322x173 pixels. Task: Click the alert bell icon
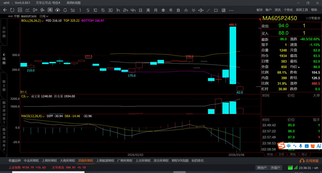(x=65, y=10)
